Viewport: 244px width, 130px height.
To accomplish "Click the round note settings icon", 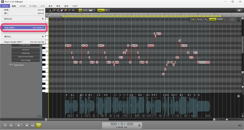I will (x=238, y=20).
